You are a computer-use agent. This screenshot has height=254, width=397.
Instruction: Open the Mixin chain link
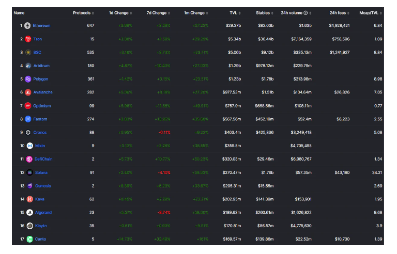tap(40, 146)
